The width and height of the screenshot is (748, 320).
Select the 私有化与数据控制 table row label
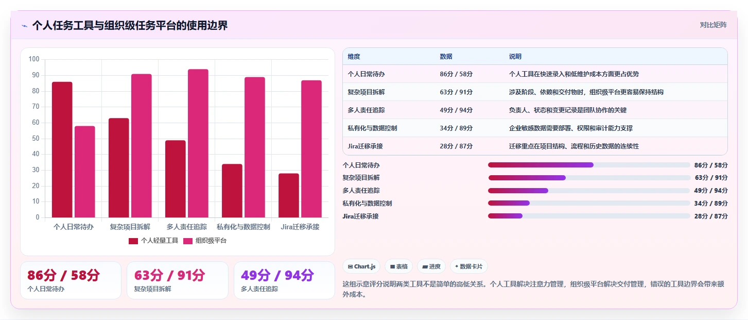click(372, 128)
